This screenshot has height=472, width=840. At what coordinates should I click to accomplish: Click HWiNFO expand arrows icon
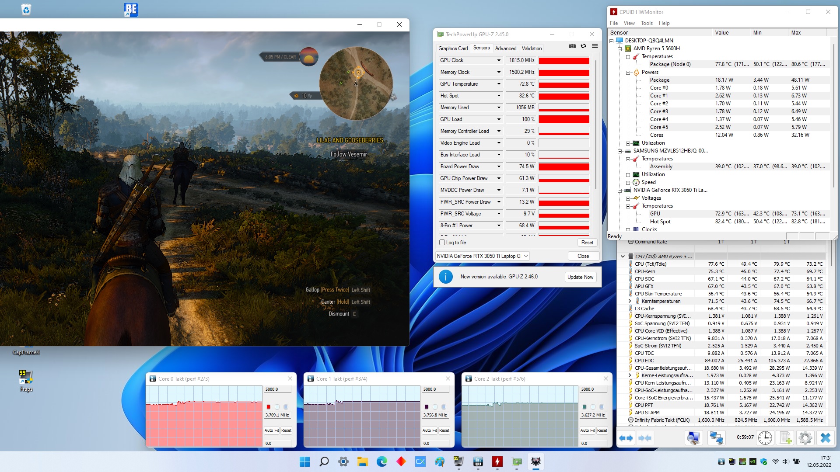pos(626,438)
